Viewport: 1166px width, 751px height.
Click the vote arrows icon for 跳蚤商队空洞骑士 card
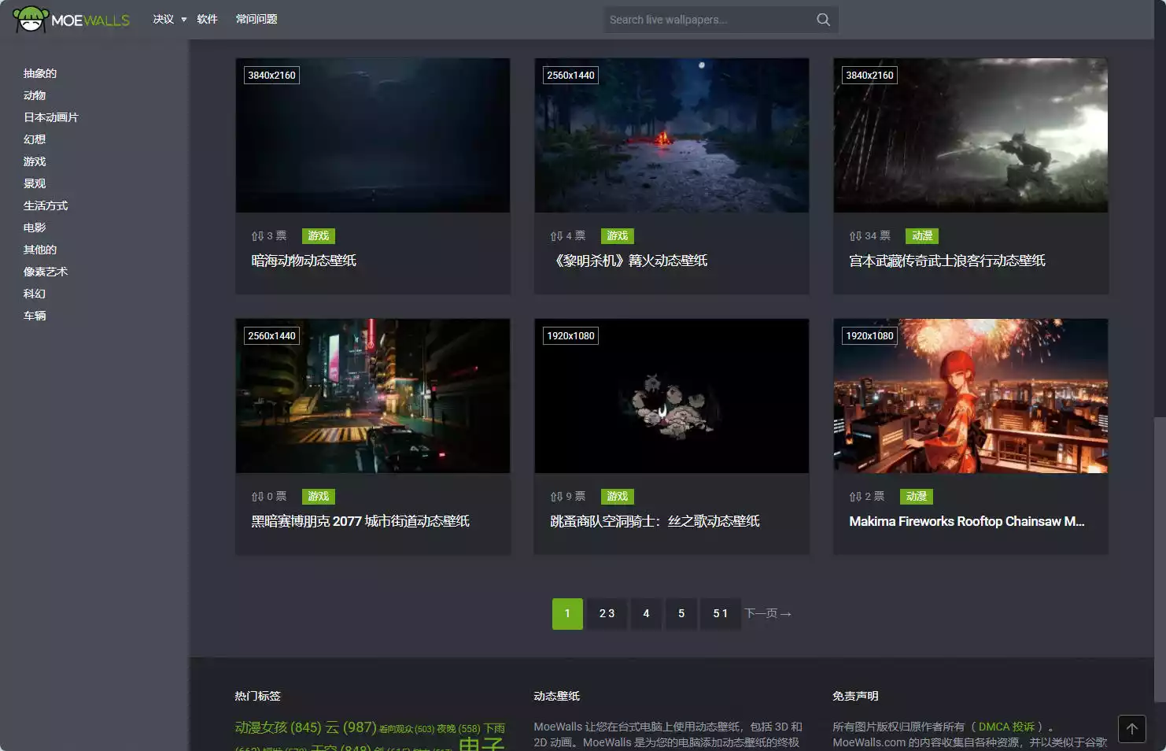click(x=556, y=497)
